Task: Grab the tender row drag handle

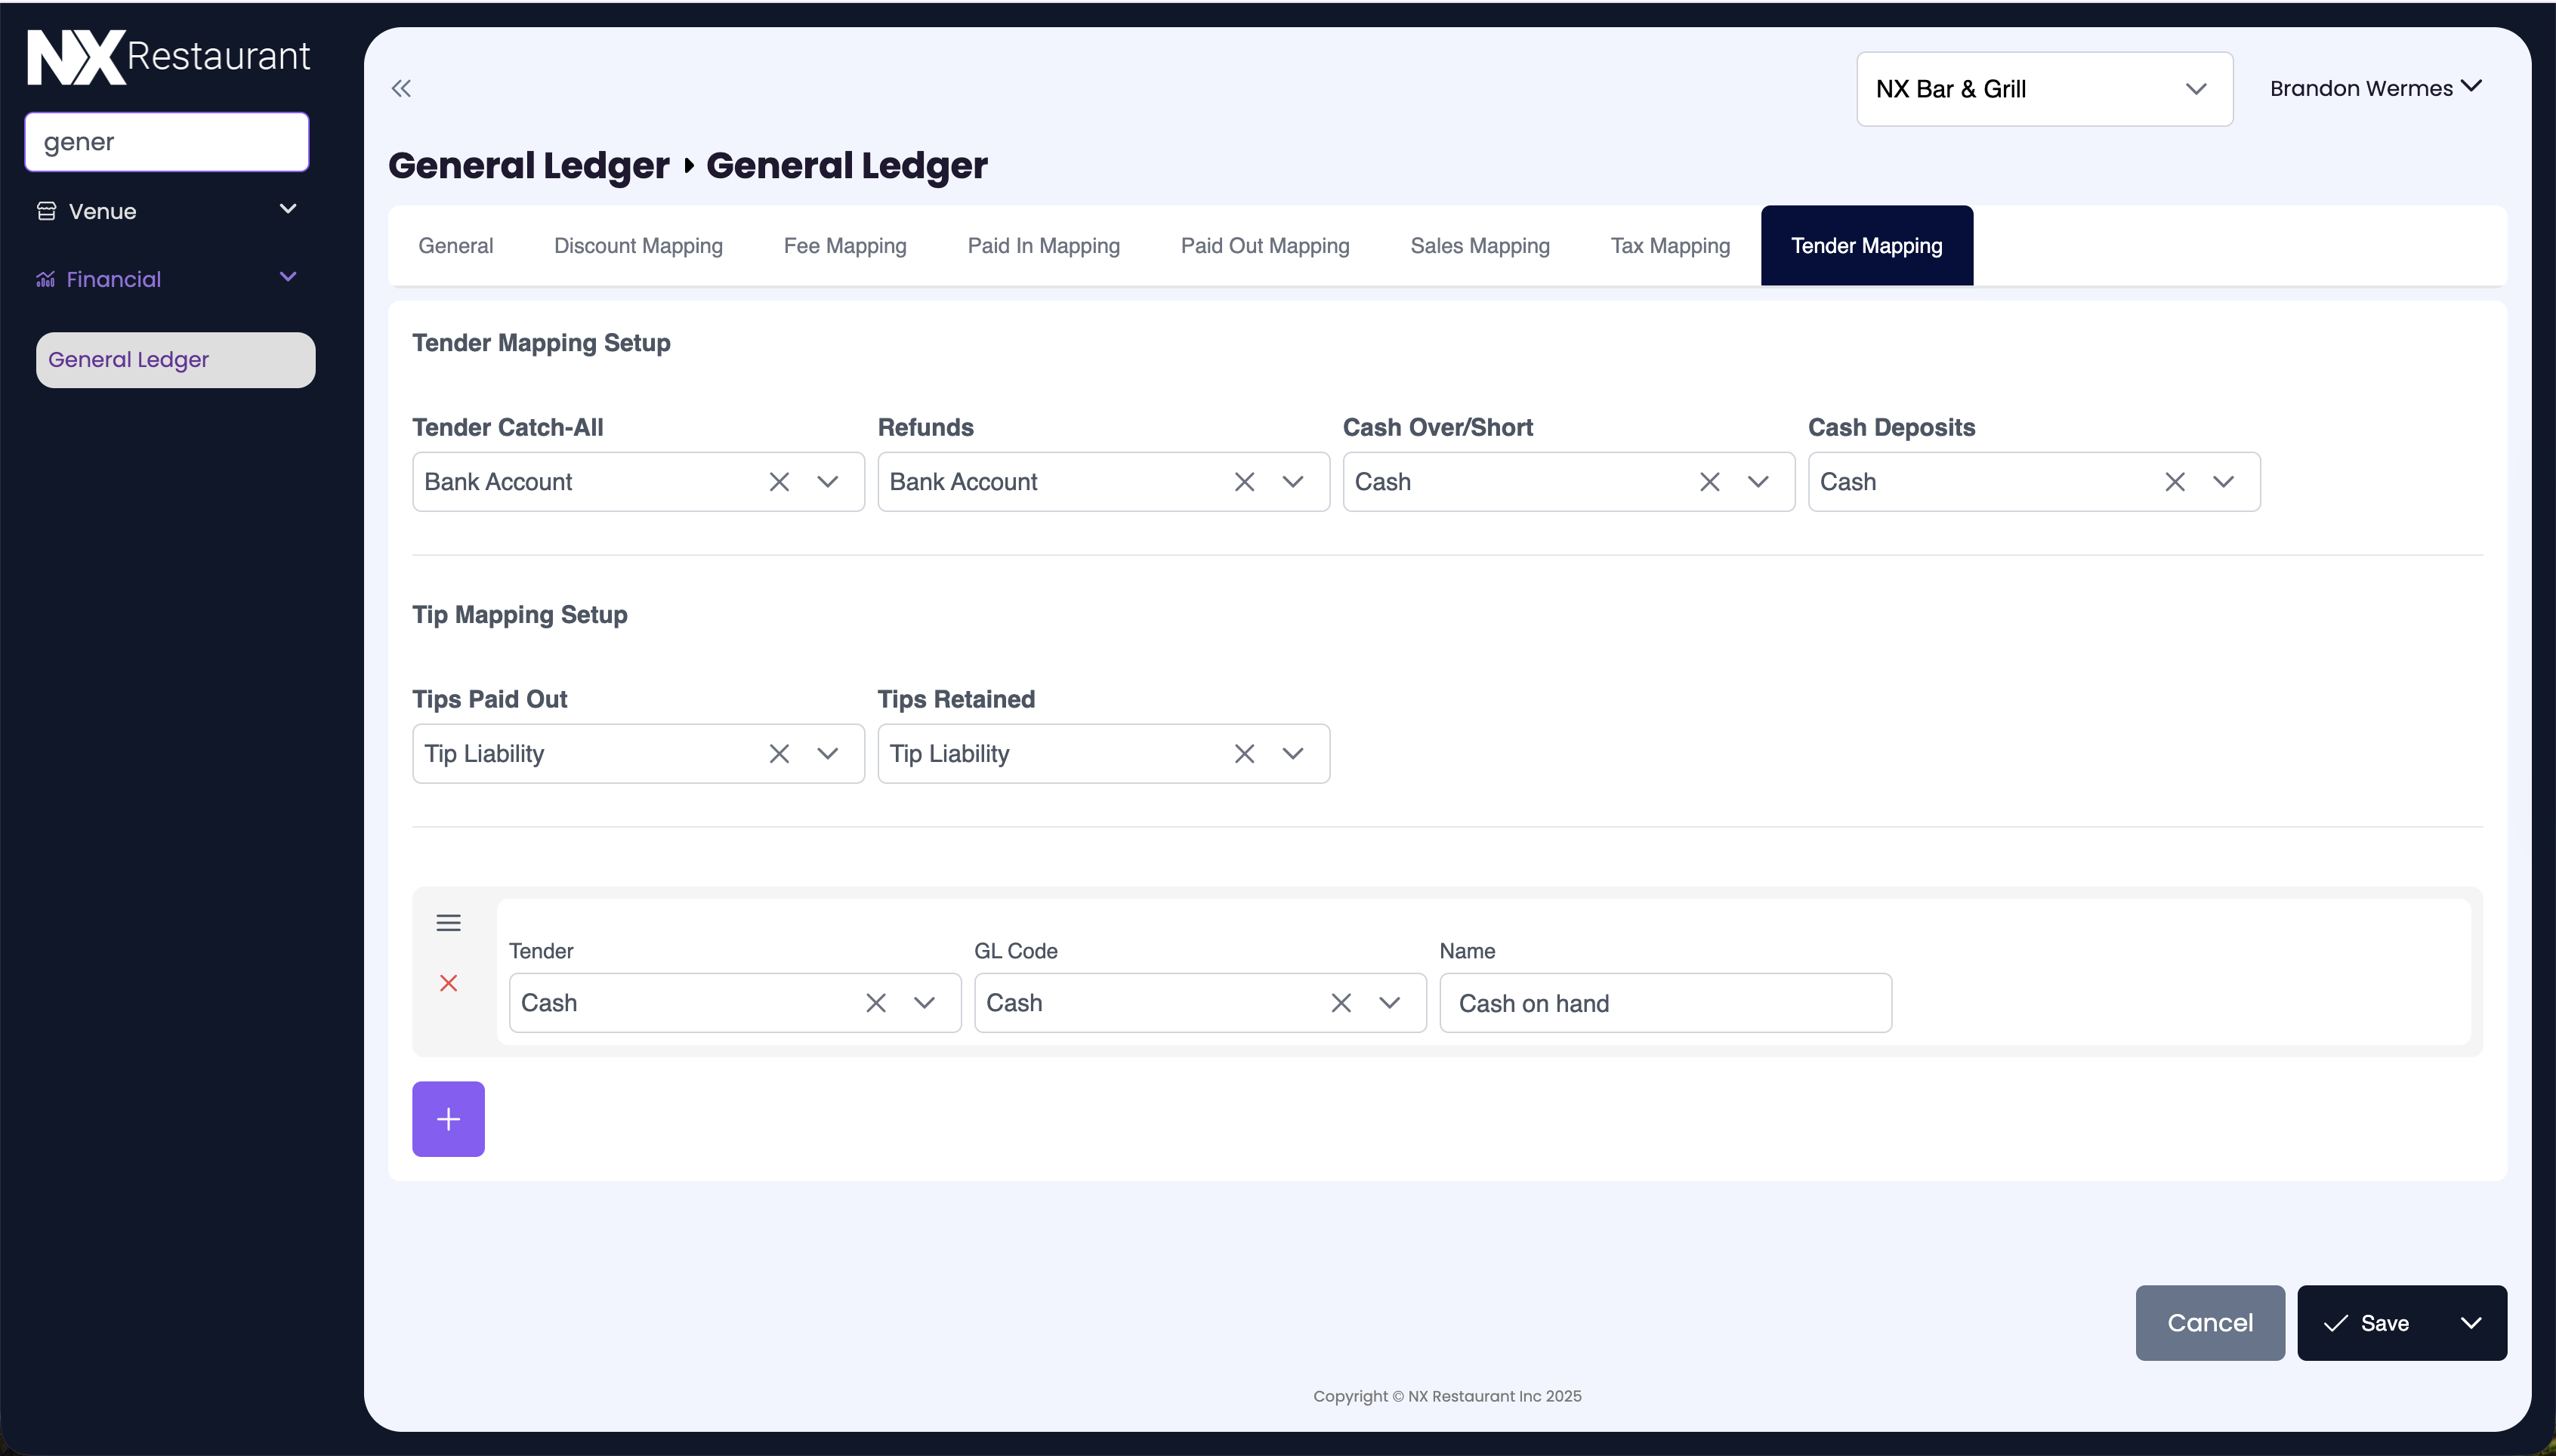Action: pos(448,923)
